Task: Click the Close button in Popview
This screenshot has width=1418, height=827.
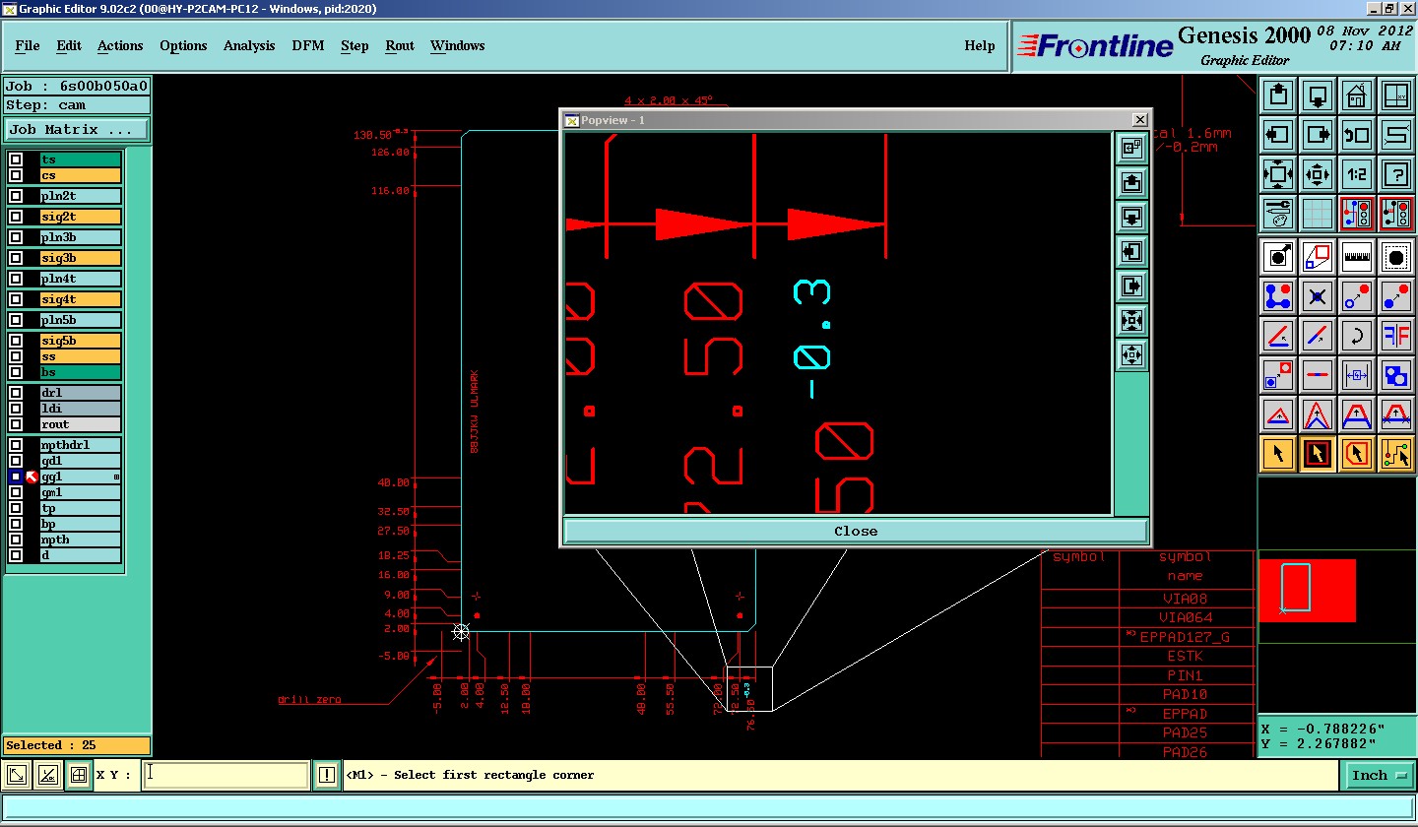Action: coord(856,531)
